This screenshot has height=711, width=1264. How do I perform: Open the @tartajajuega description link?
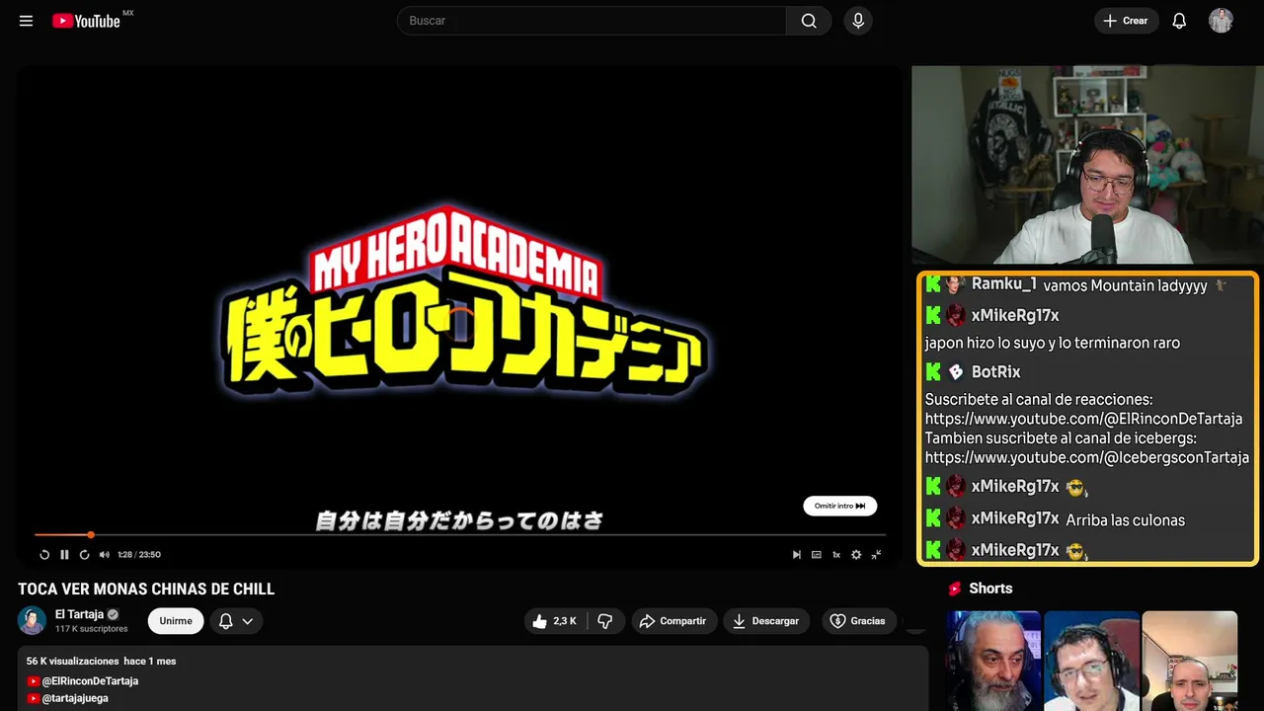click(x=75, y=698)
